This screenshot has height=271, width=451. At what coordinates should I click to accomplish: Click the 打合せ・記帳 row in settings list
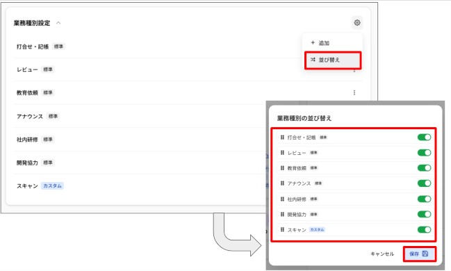point(188,47)
